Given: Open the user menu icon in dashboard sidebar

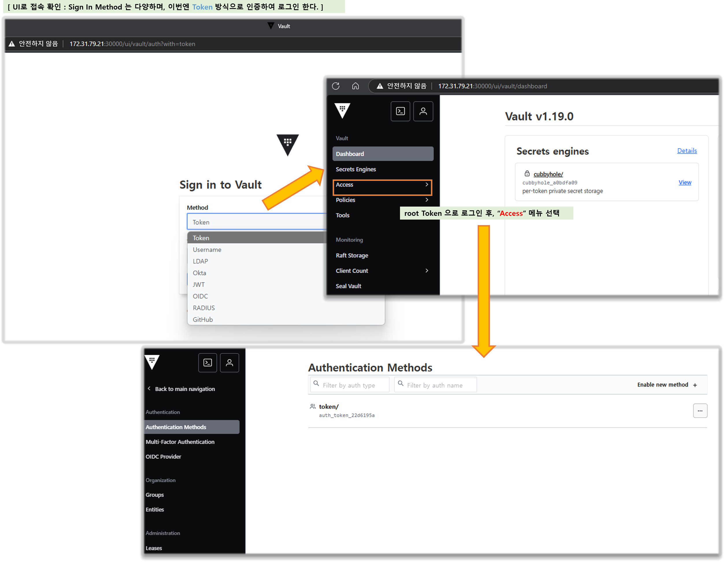Looking at the screenshot, I should pos(423,111).
